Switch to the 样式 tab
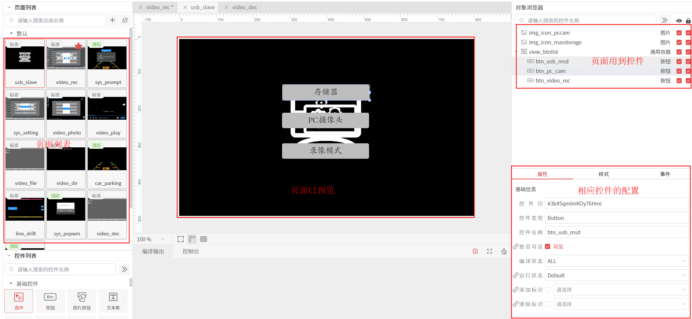The width and height of the screenshot is (692, 319). (x=604, y=174)
